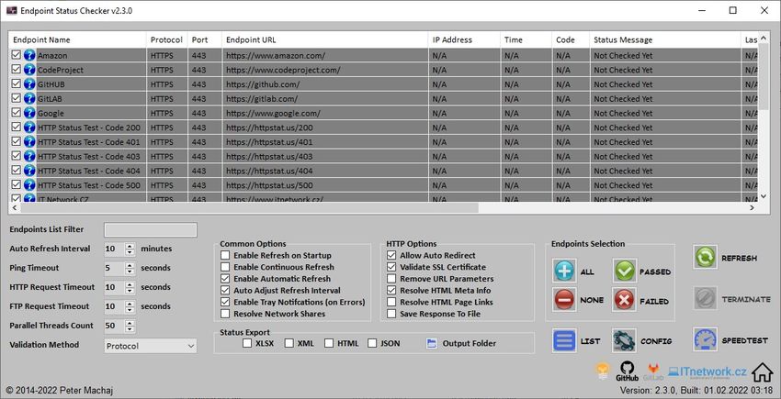Uncheck Allow Auto Redirect
The height and width of the screenshot is (399, 781).
[x=391, y=255]
